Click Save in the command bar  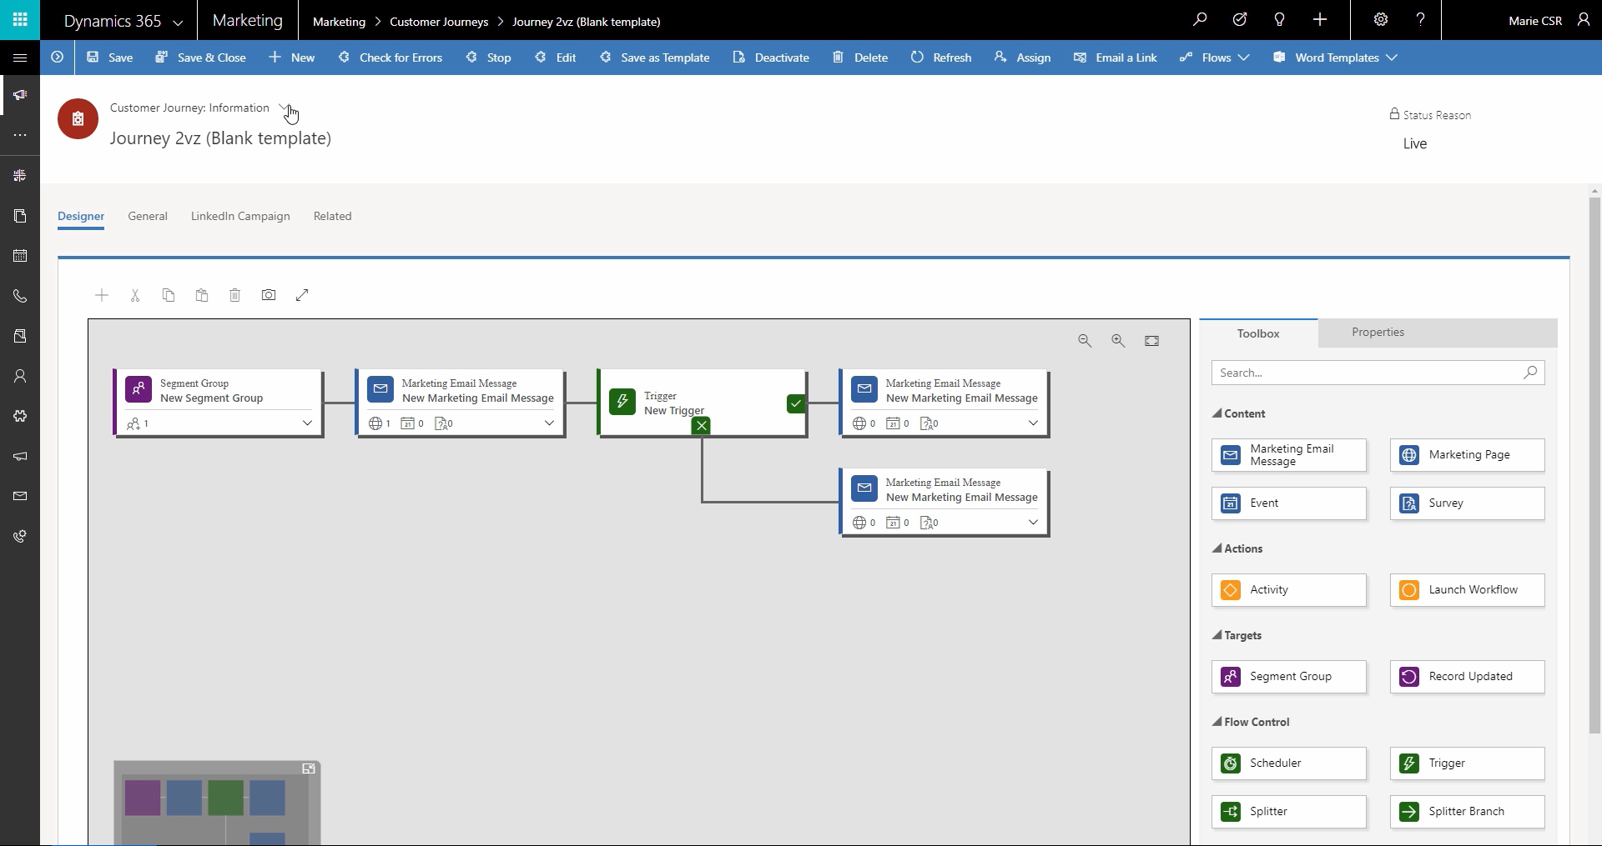pyautogui.click(x=110, y=58)
